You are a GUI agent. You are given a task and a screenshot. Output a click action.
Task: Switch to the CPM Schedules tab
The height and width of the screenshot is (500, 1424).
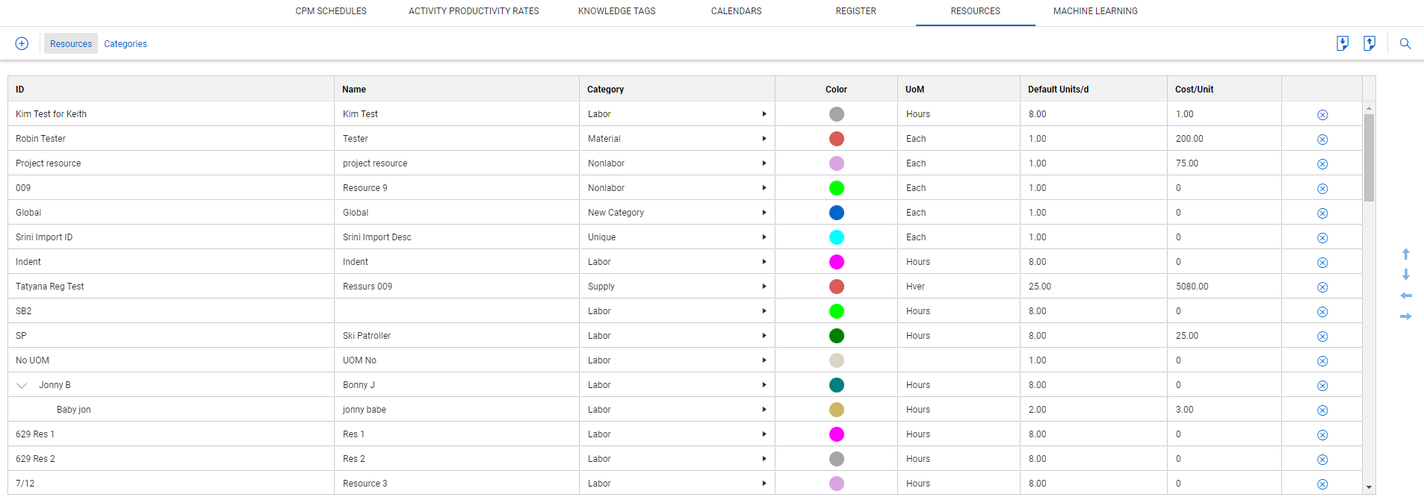[x=331, y=11]
